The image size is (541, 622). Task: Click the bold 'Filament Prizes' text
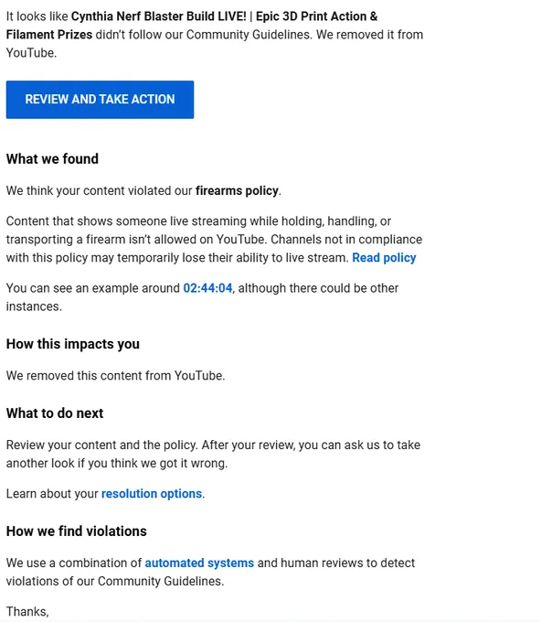pyautogui.click(x=49, y=35)
